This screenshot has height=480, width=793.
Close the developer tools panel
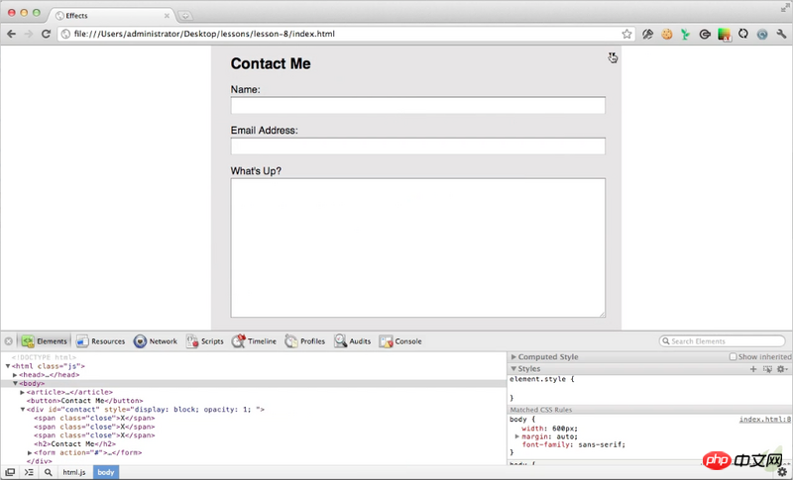(9, 341)
